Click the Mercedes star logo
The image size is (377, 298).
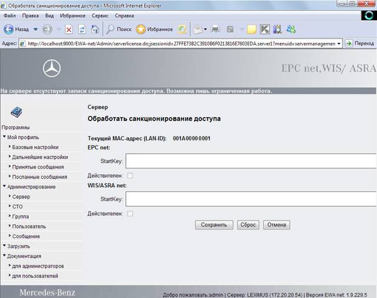pyautogui.click(x=51, y=68)
